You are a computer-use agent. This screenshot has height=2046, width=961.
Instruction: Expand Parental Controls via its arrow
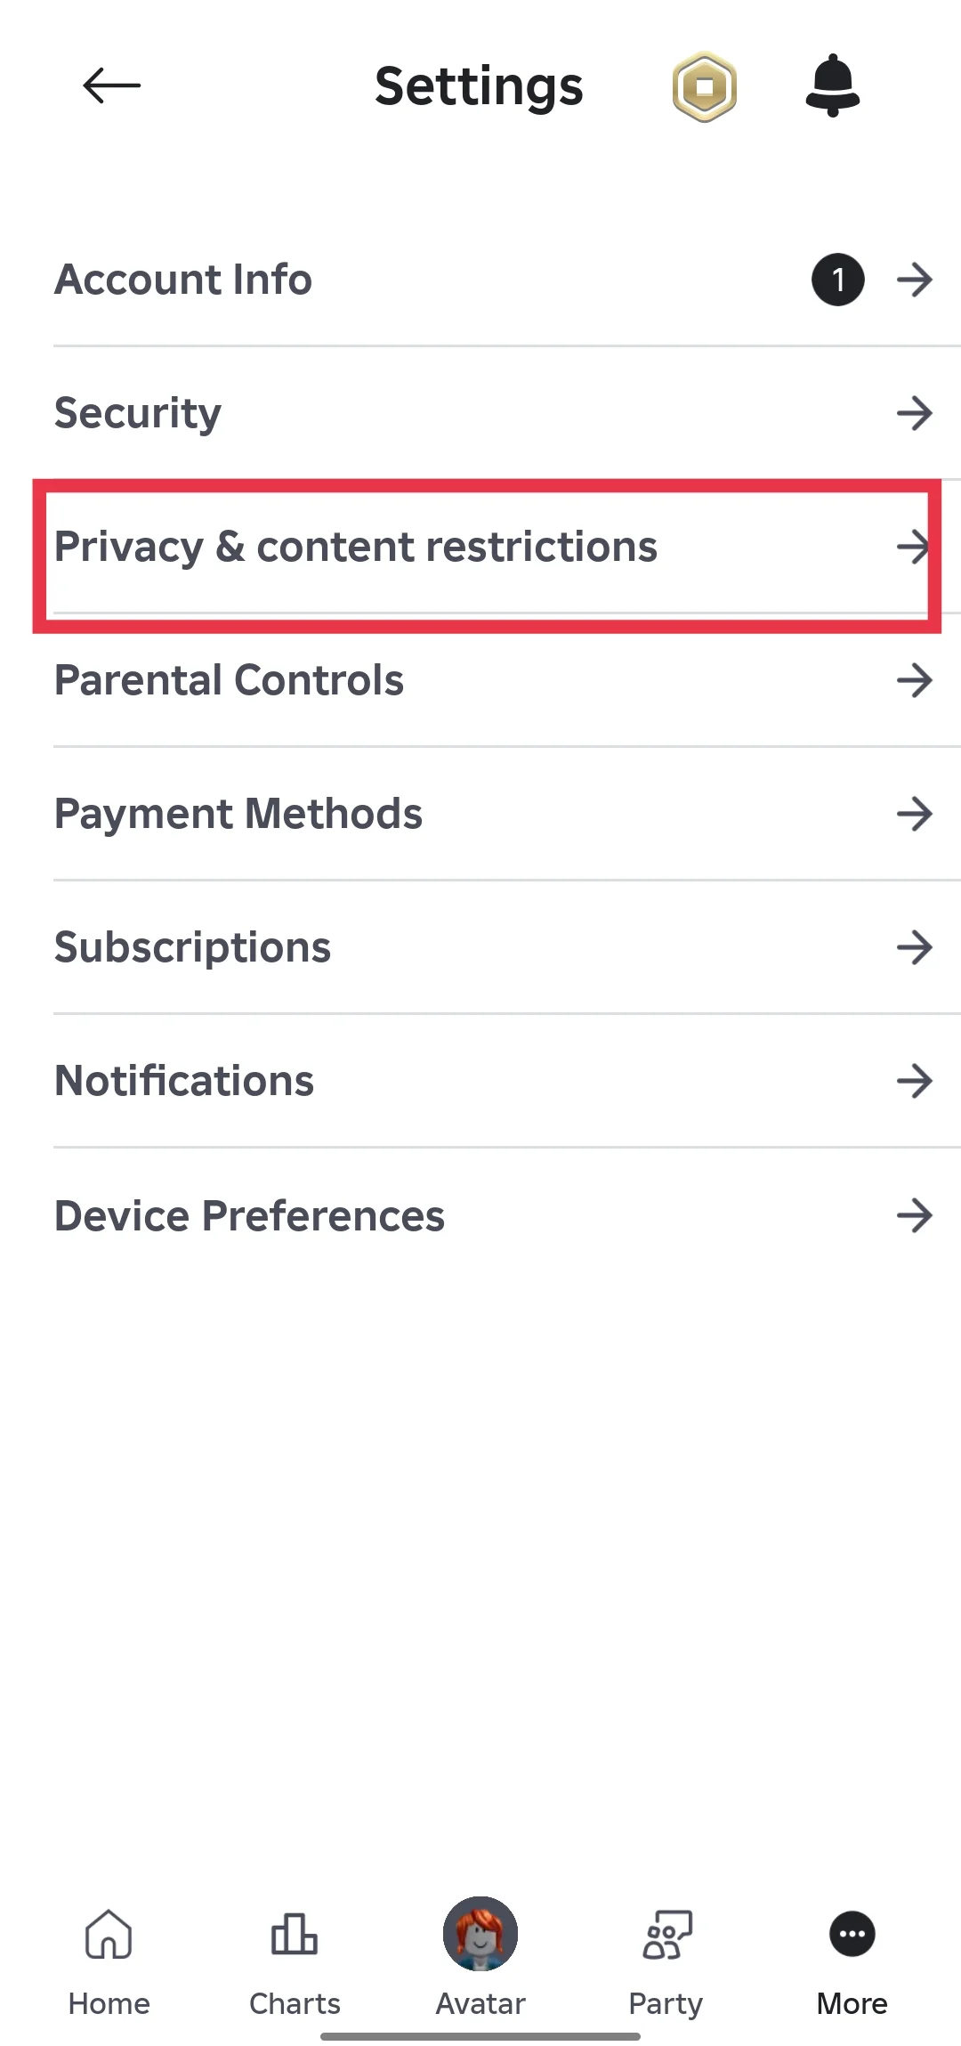click(915, 680)
